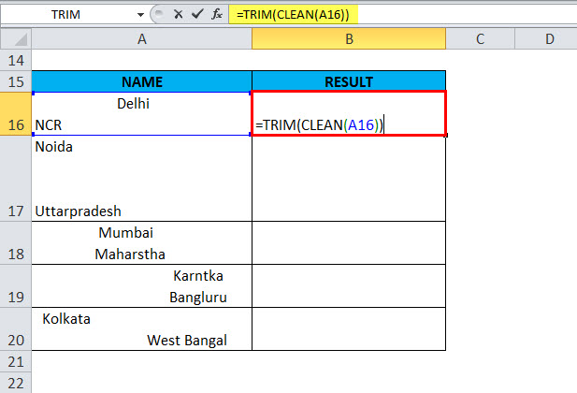Select empty result cell B19
Viewport: 577px width, 393px height.
(x=349, y=286)
